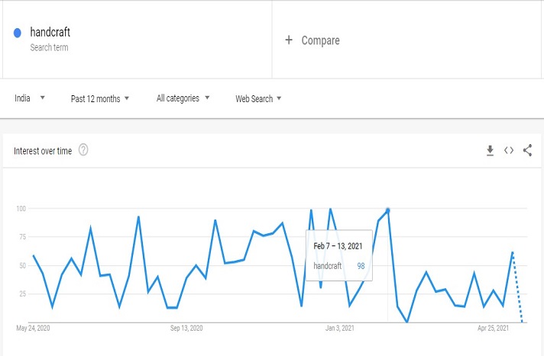Edit the handcraft search term
Screen dimensions: 544x356
(x=50, y=32)
